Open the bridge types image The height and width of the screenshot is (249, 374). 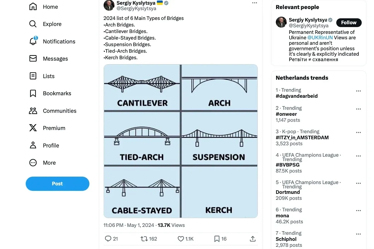[181, 141]
